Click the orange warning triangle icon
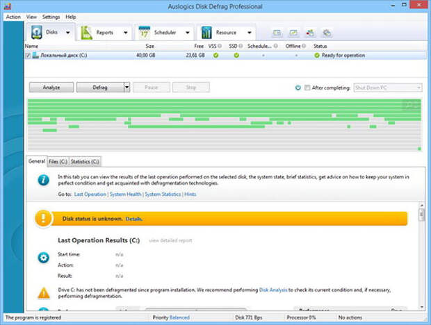This screenshot has height=325, width=431. (x=44, y=293)
